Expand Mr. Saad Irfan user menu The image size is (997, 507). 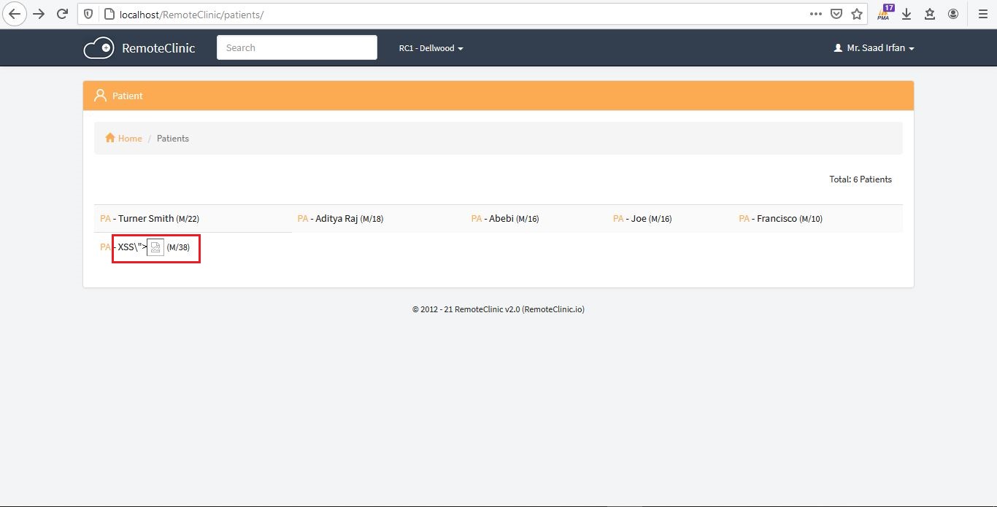[x=874, y=48]
